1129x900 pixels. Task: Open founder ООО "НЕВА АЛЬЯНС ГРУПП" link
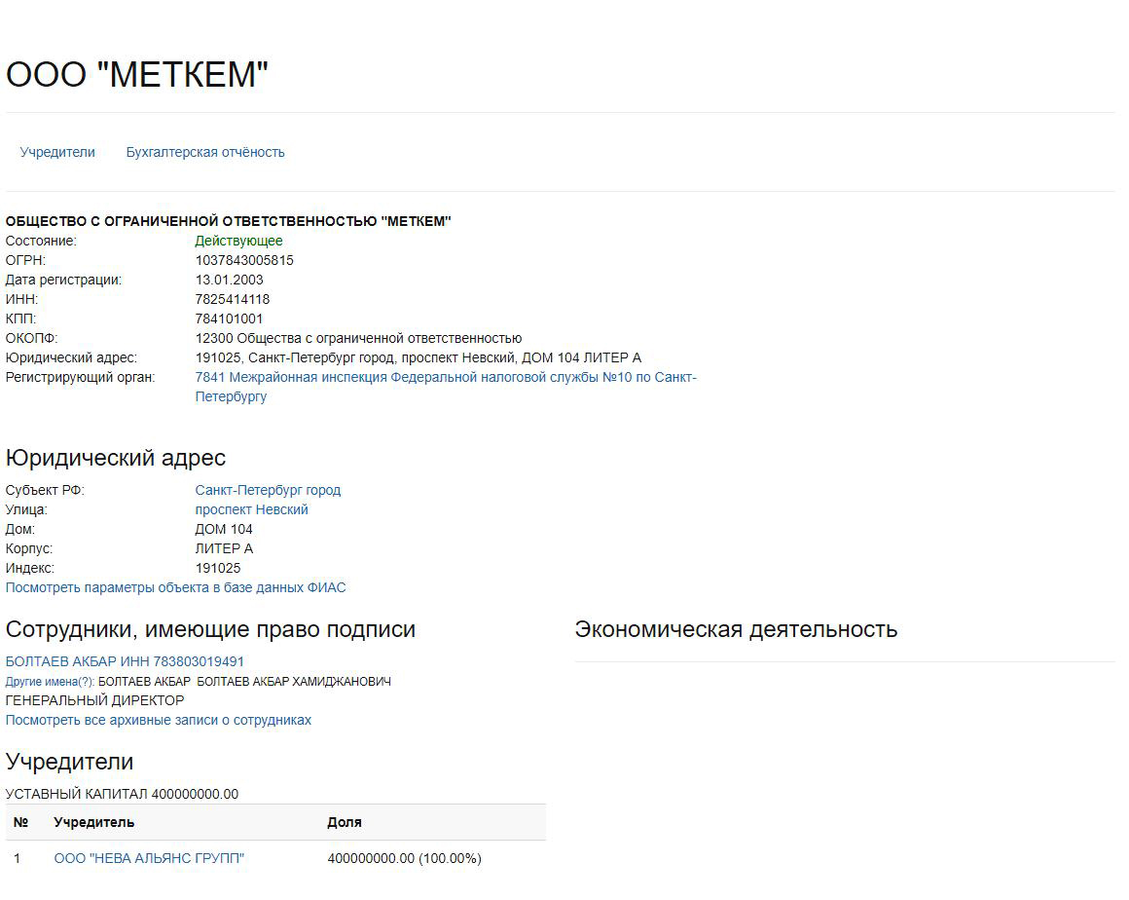(149, 858)
